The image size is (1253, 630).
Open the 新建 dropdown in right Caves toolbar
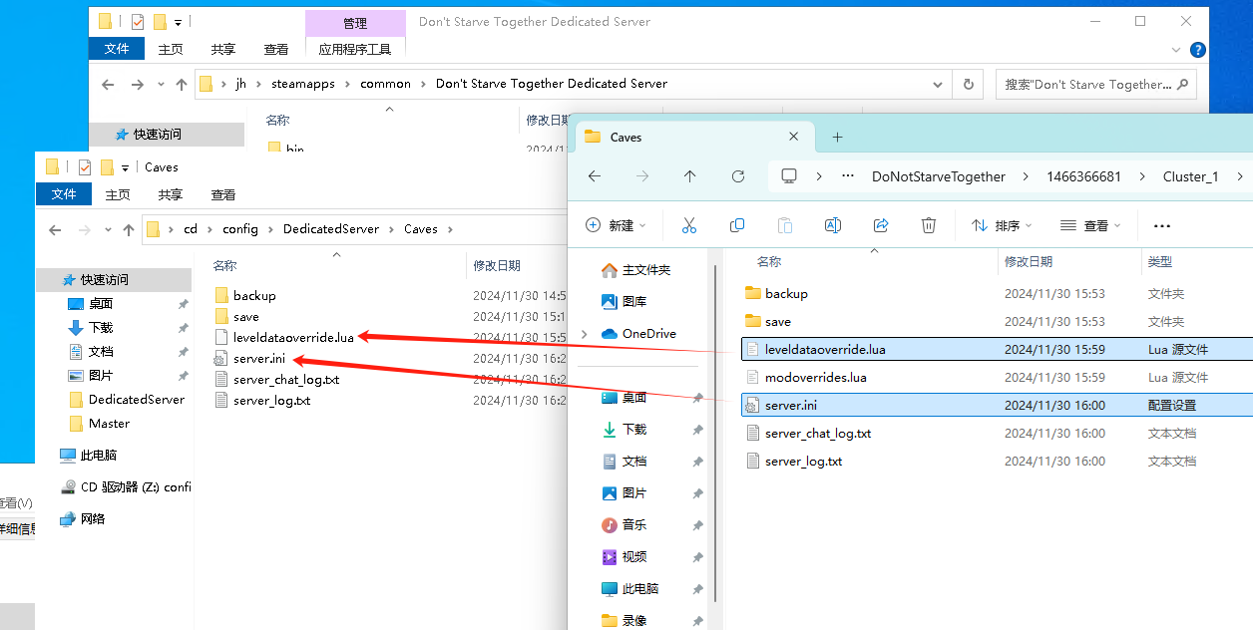pos(616,225)
